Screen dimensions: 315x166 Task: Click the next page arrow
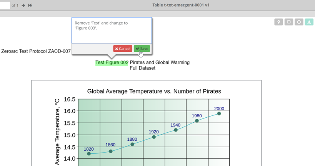(23, 5)
